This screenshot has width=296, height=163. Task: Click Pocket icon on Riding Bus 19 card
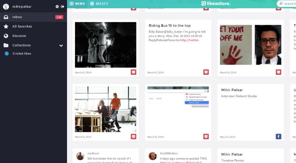[206, 72]
